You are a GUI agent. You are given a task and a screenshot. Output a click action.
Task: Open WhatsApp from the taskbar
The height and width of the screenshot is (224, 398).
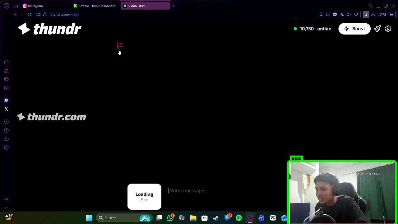click(x=170, y=218)
